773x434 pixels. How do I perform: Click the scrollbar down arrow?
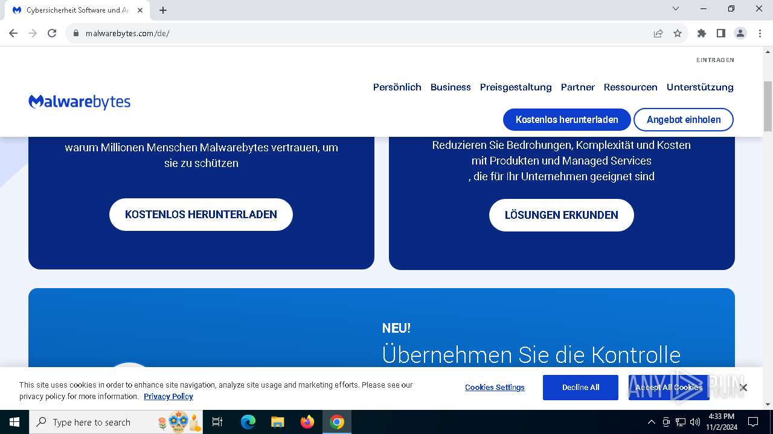[768, 405]
